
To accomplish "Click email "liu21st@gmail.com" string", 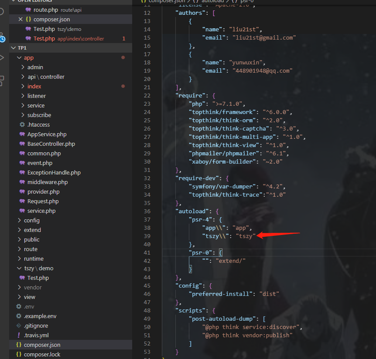I will click(264, 38).
